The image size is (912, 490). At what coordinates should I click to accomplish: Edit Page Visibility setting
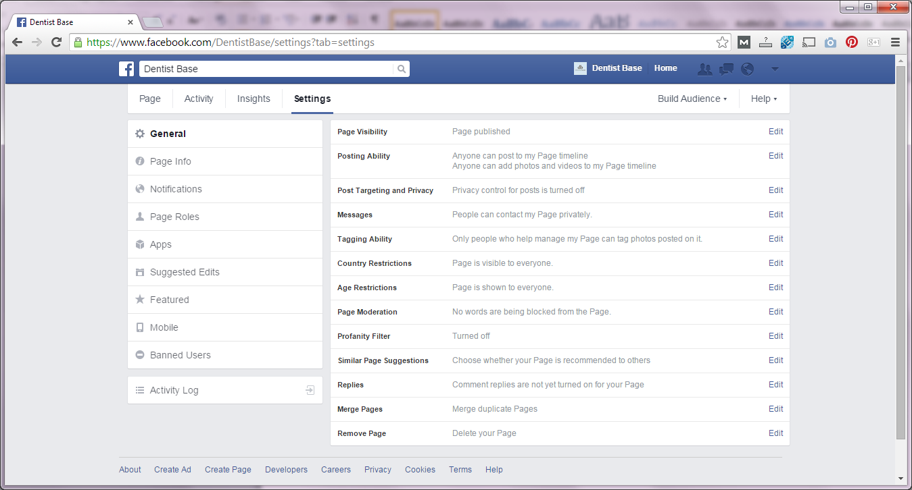pos(776,132)
